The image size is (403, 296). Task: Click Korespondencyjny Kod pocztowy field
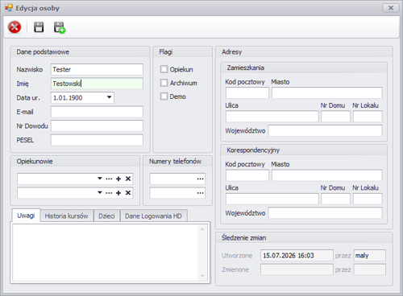pos(247,175)
